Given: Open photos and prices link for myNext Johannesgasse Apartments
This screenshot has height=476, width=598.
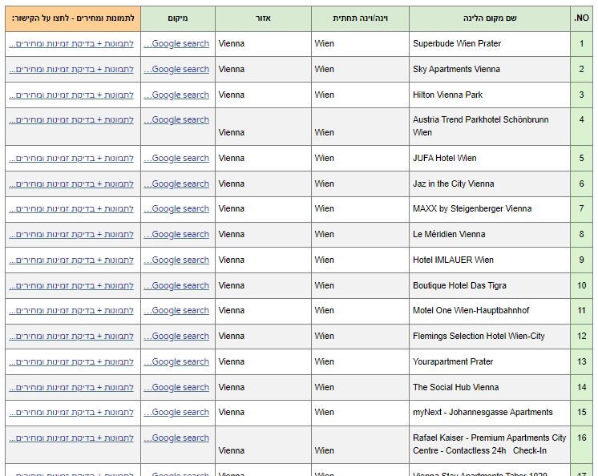Looking at the screenshot, I should click(x=71, y=413).
